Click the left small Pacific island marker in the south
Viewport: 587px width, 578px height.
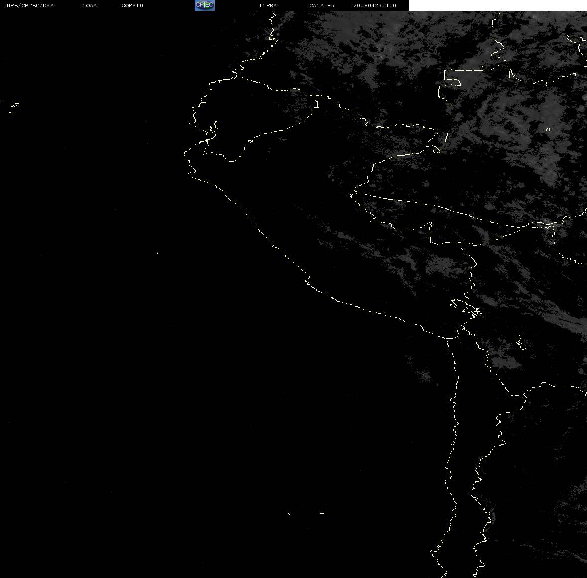[x=289, y=514]
